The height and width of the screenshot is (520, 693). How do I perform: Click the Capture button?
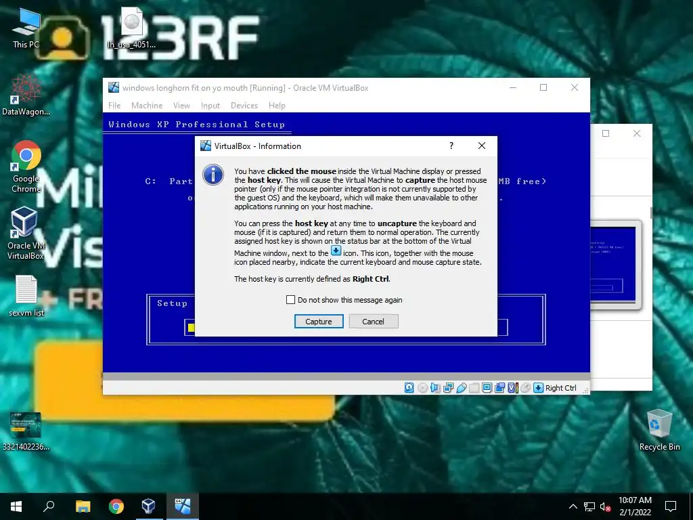(x=319, y=322)
